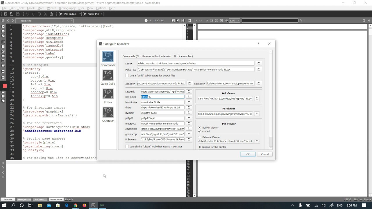The height and width of the screenshot is (209, 372).
Task: Click the Bold formatting icon in sidebar
Action: click(x=3, y=42)
